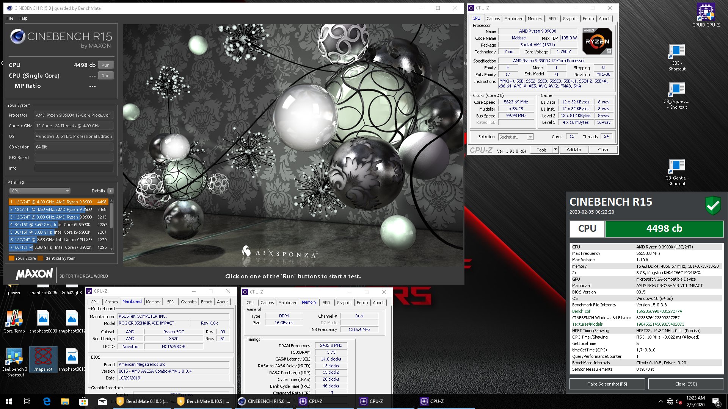Click the green BenchMate shield checkmark
The image size is (728, 409).
pos(713,206)
